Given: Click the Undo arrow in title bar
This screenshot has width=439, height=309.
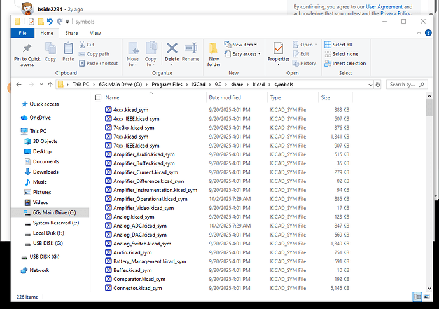Looking at the screenshot, I should (x=50, y=22).
